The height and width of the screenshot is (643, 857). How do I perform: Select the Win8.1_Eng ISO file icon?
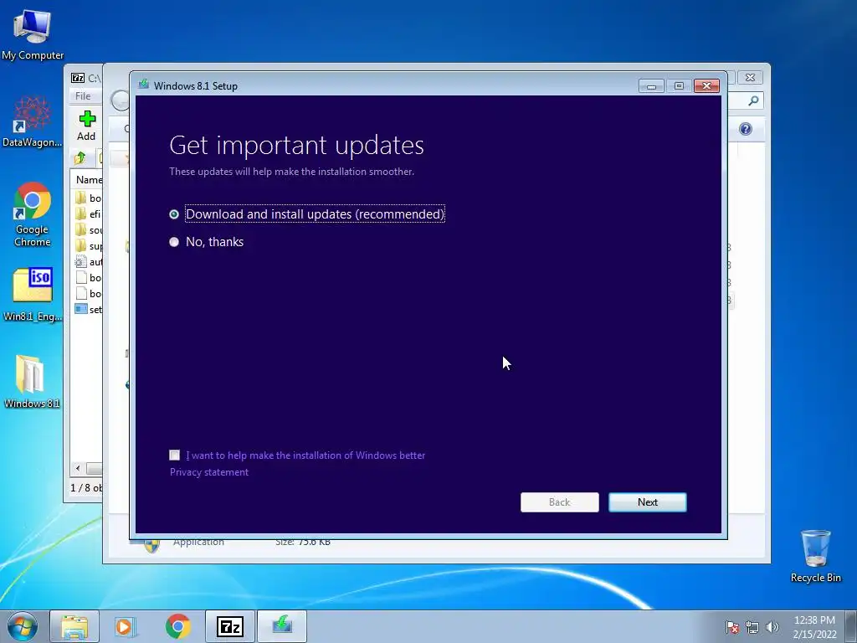point(33,294)
